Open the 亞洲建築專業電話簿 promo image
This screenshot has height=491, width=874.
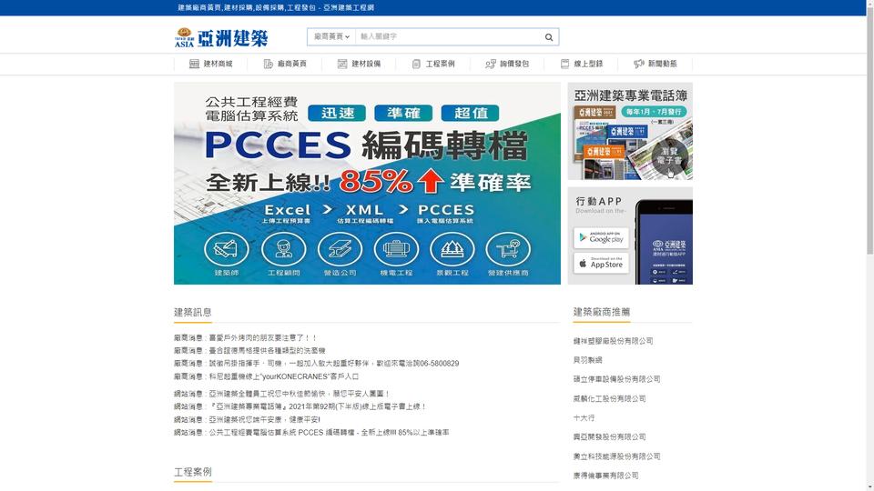pyautogui.click(x=630, y=131)
